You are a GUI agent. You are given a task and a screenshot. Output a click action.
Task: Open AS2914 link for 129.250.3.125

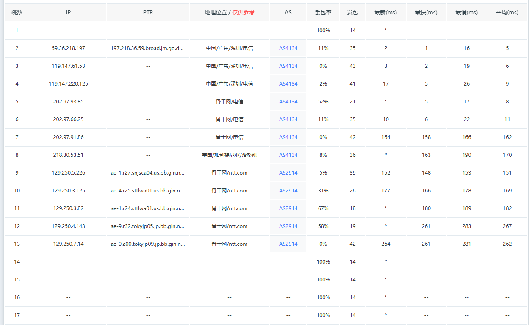[x=288, y=191]
